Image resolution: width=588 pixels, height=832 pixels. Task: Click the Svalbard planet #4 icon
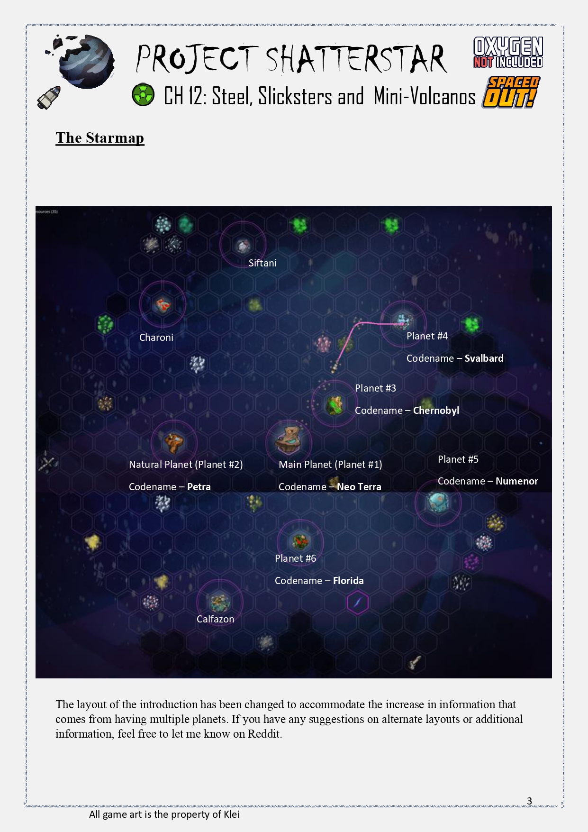click(403, 321)
